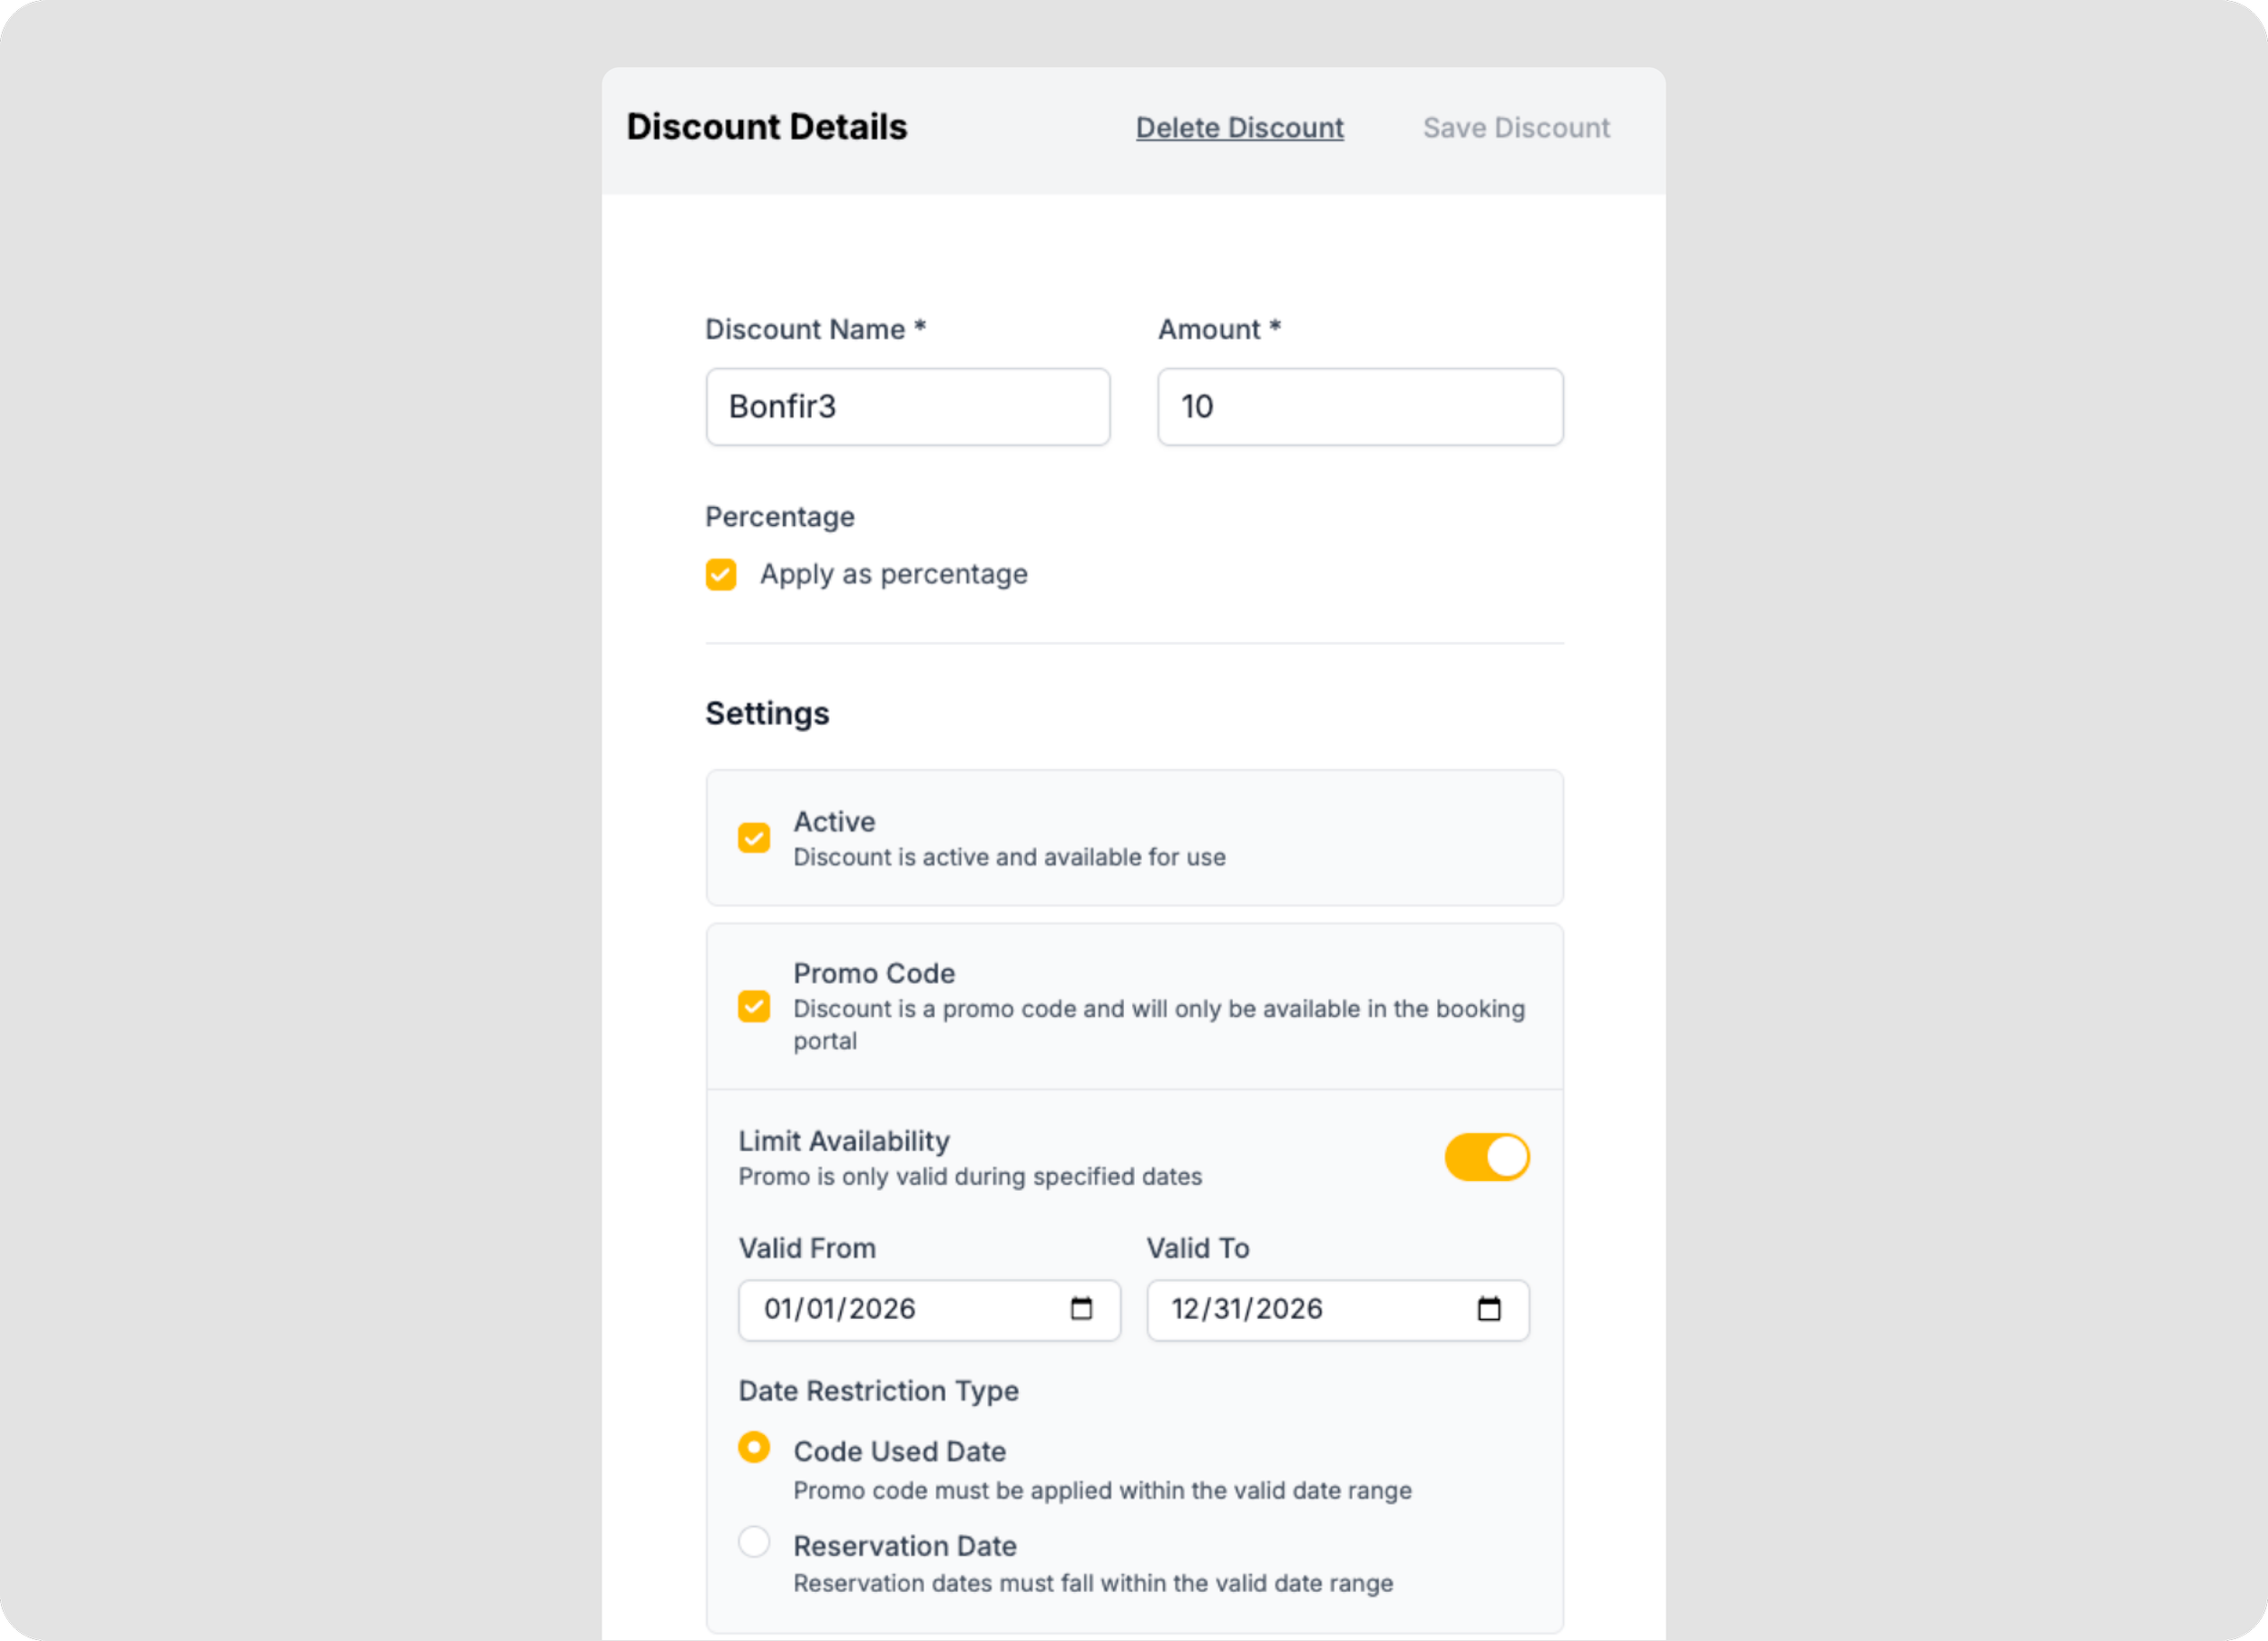Click the Delete Discount link
2268x1641 pixels.
pos(1240,128)
